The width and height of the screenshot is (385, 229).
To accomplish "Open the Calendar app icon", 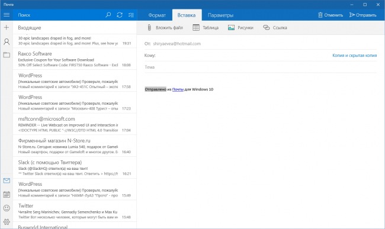I will pos(7,195).
